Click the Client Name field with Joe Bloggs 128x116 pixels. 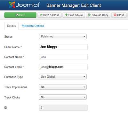pyautogui.click(x=63, y=47)
